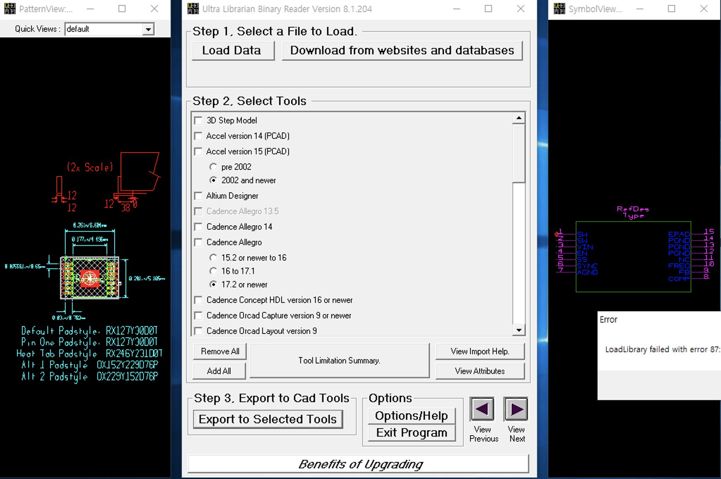Click the Heat Tab Padstyle text line
Image resolution: width=721 pixels, height=479 pixels.
[x=90, y=353]
